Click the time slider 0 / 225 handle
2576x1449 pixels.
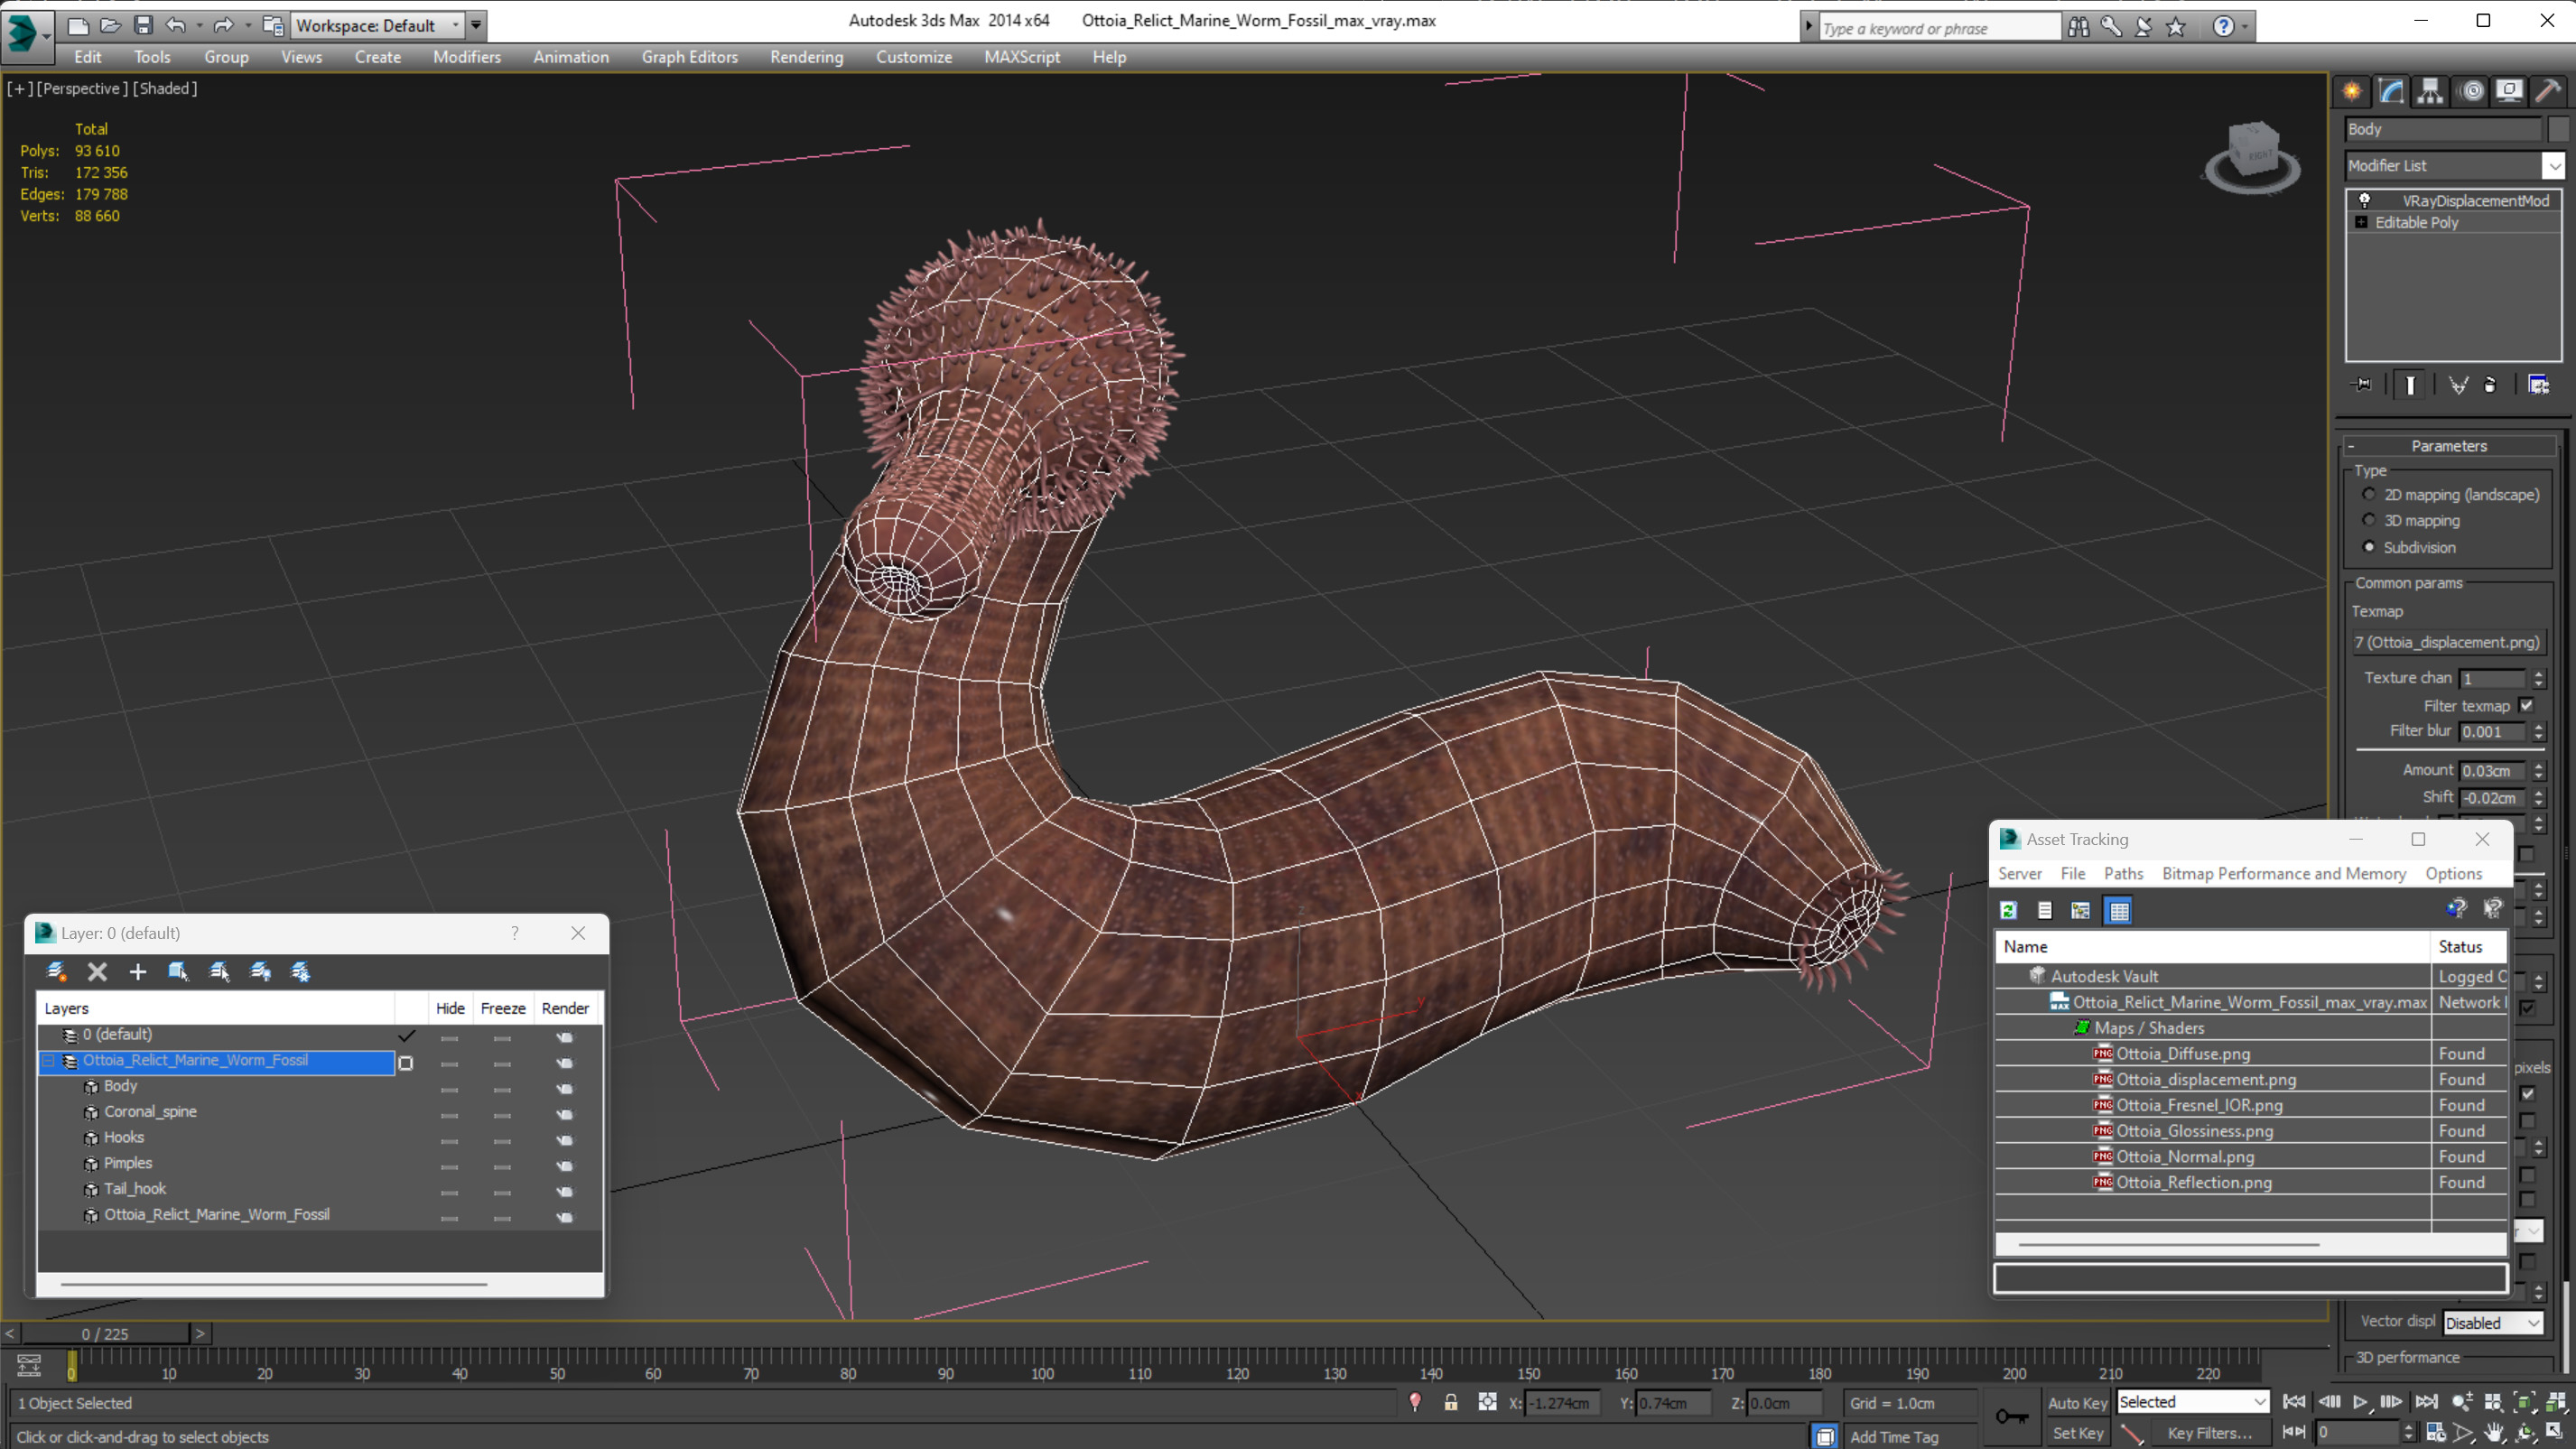tap(105, 1334)
